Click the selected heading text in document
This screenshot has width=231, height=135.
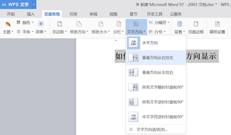[202, 56]
